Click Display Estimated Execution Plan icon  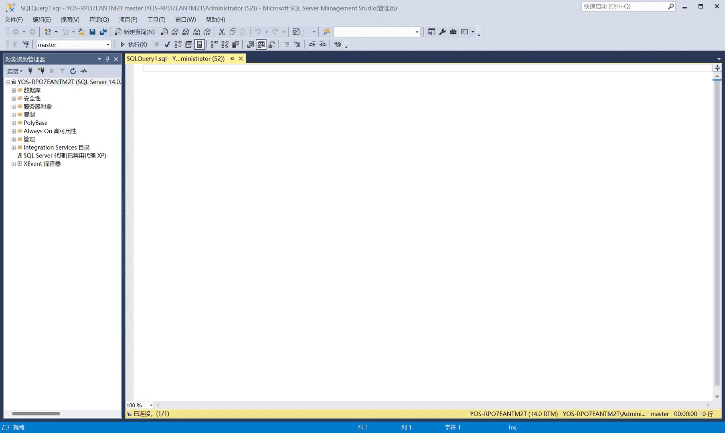[178, 45]
